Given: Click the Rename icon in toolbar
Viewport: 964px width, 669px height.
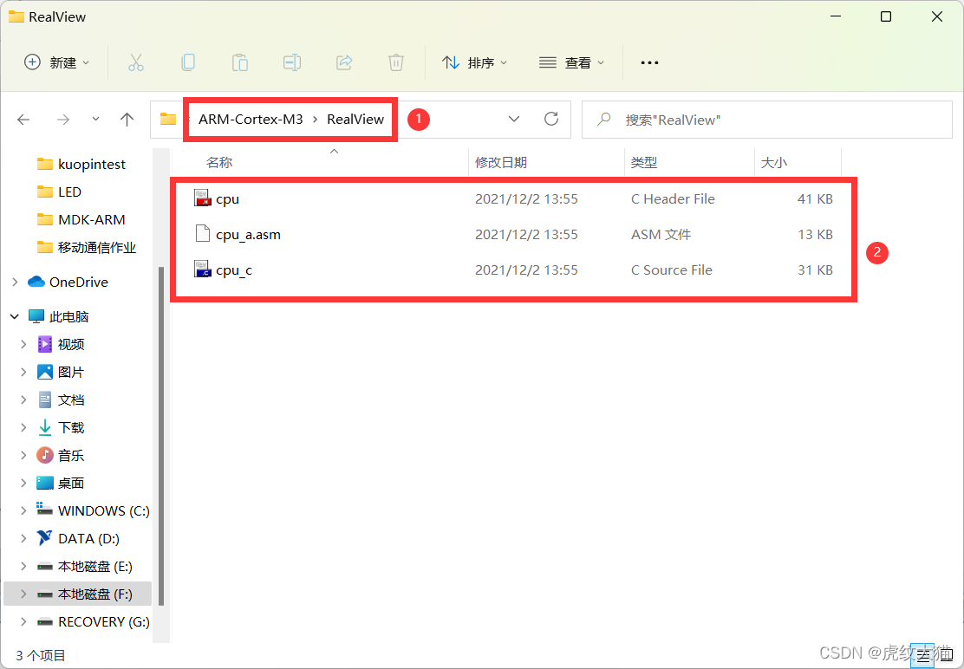Looking at the screenshot, I should click(292, 62).
